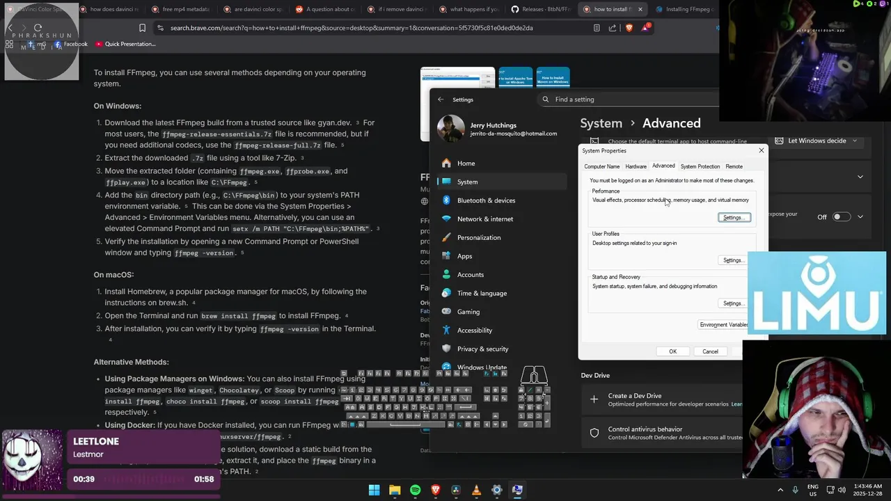Open DaVinci Resolve from taskbar
The height and width of the screenshot is (501, 891).
(456, 490)
